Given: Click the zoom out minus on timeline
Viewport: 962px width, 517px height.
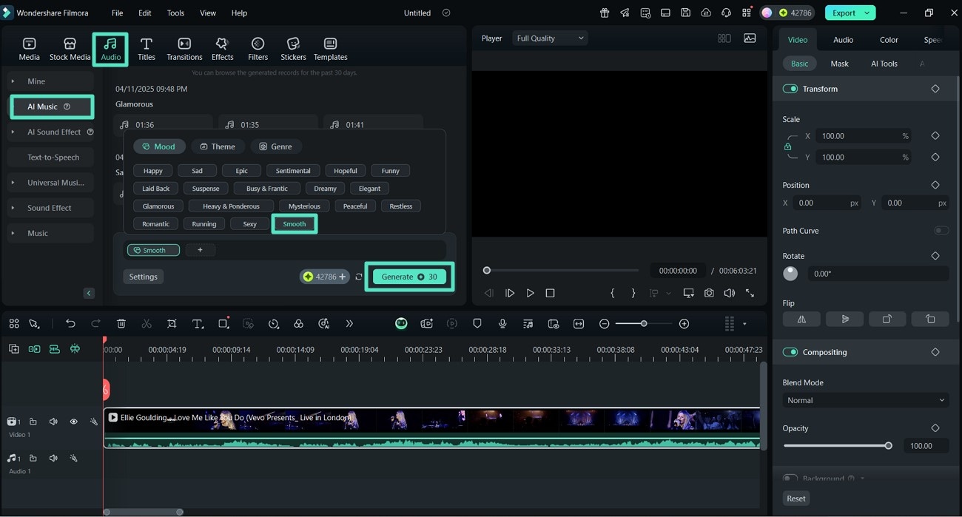Looking at the screenshot, I should (x=605, y=324).
